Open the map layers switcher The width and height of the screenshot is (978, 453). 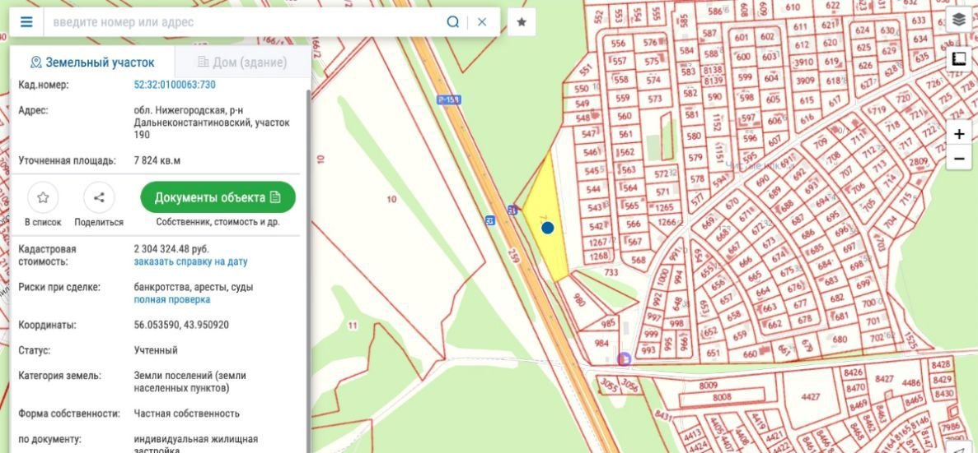(958, 20)
